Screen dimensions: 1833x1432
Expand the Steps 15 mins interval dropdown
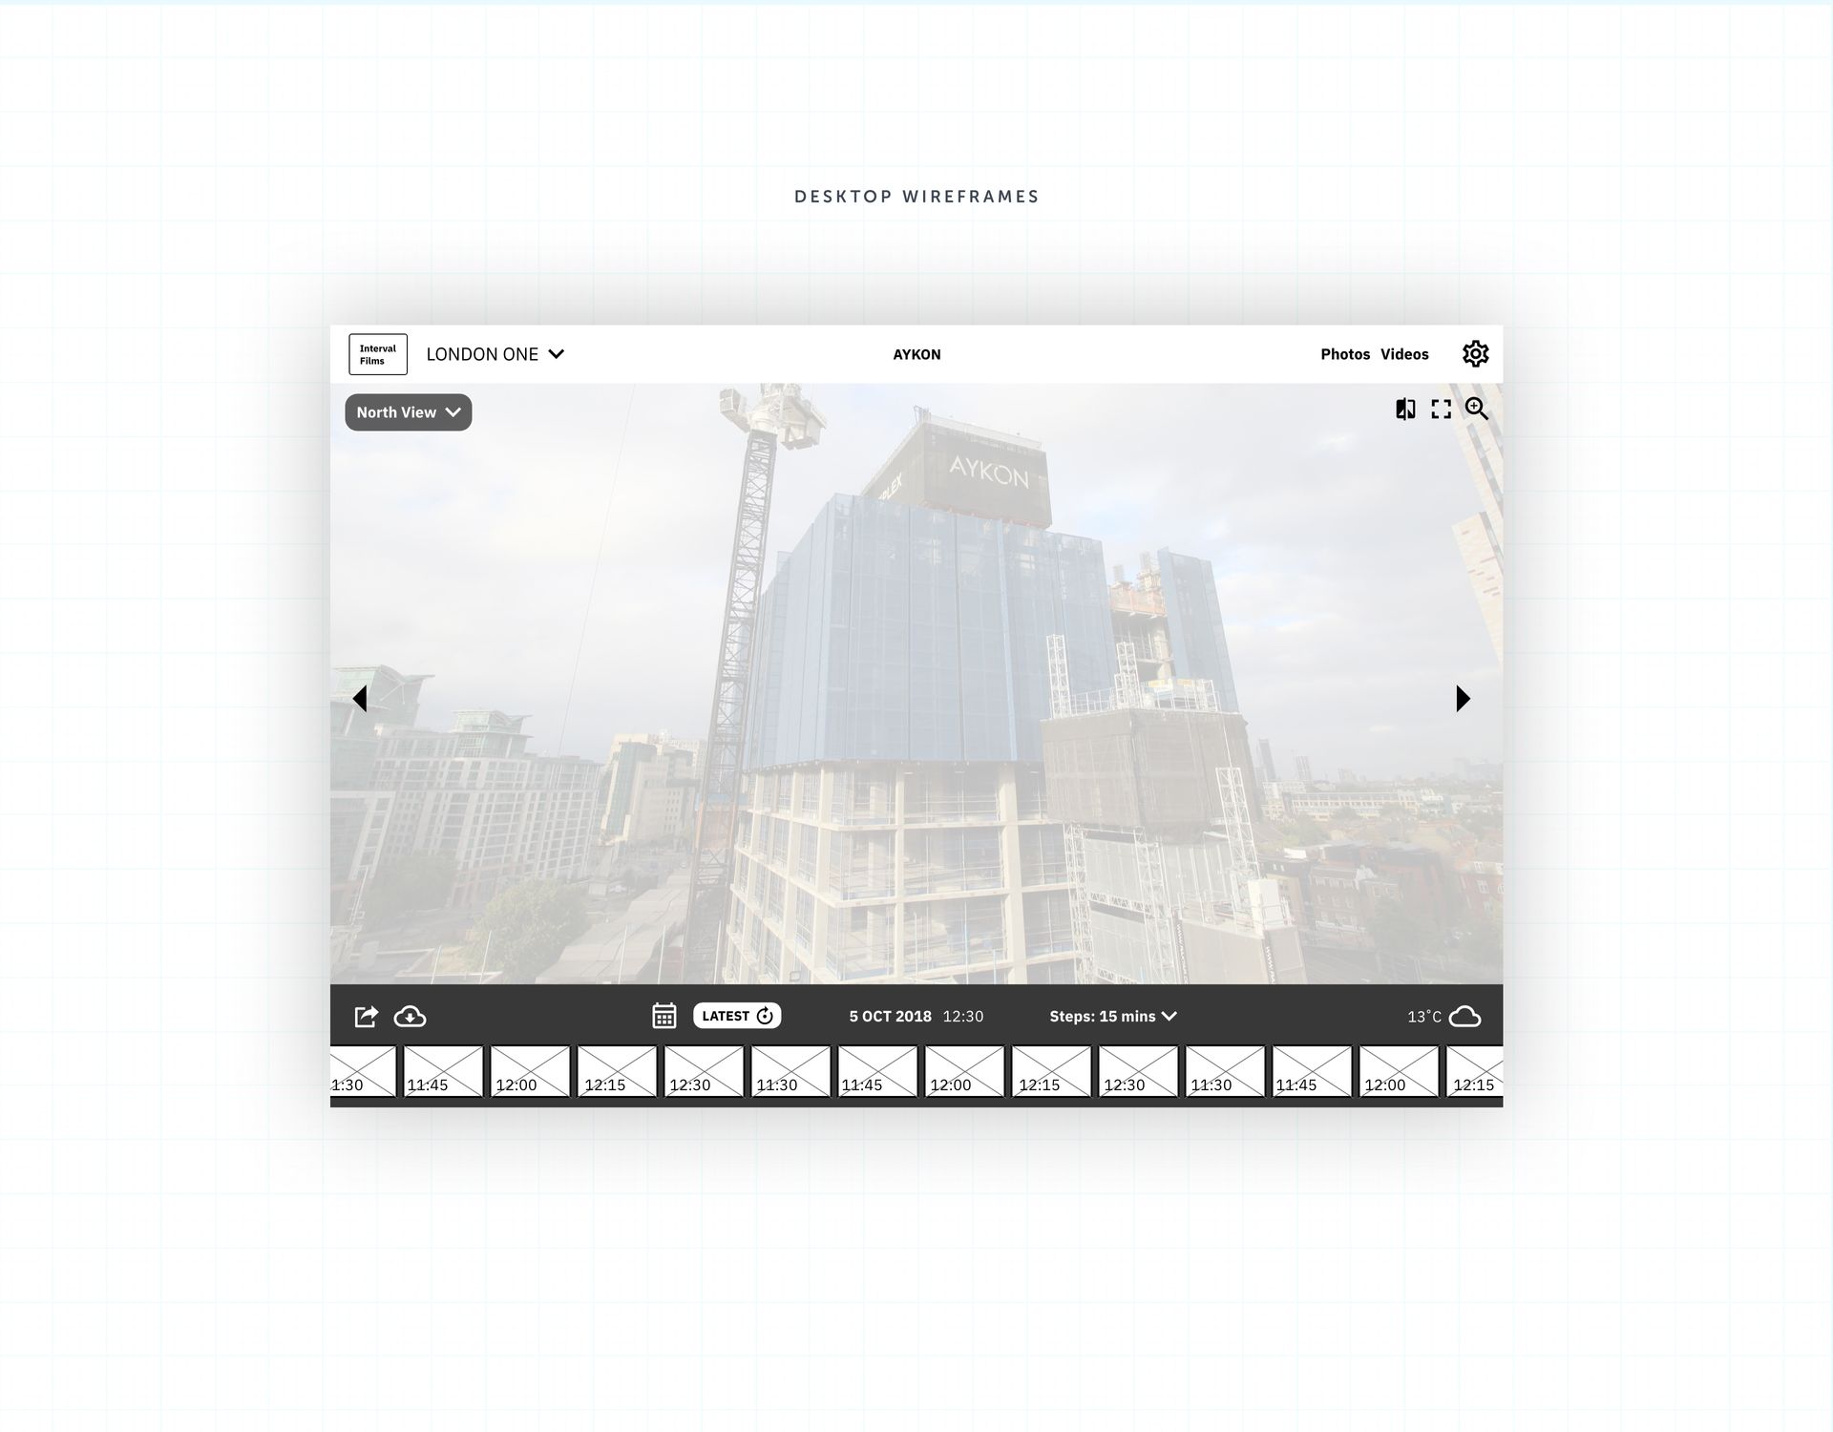(1113, 1015)
